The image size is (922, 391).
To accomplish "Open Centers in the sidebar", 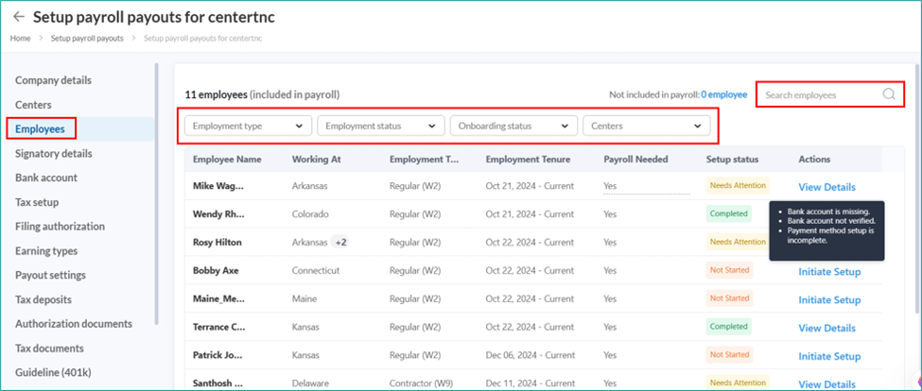I will click(33, 105).
